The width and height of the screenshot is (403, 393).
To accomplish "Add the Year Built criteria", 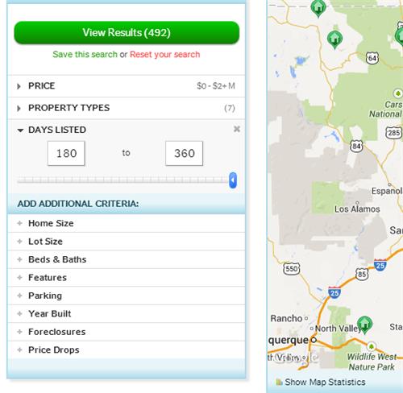I will tap(127, 314).
